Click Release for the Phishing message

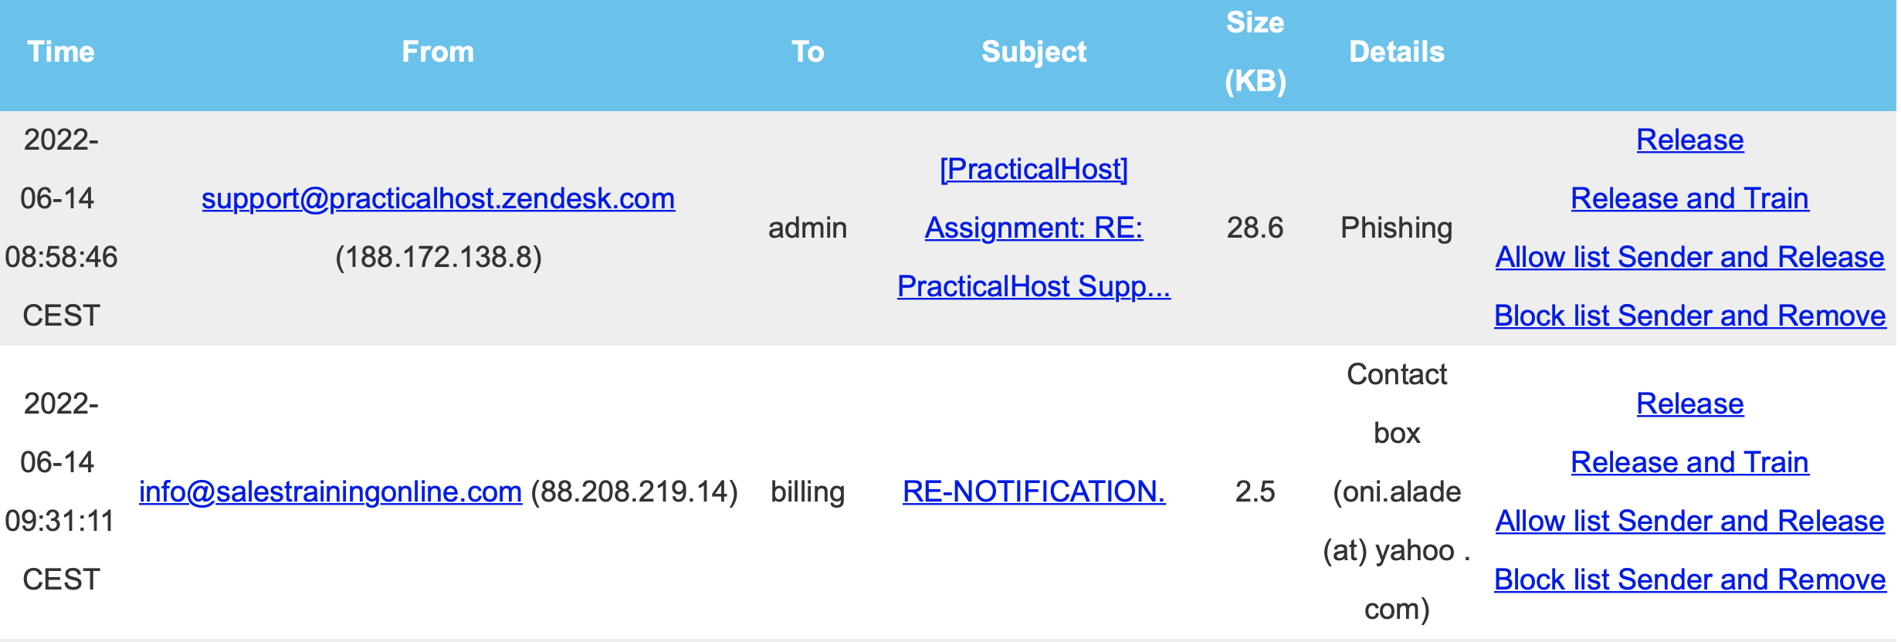(1690, 140)
